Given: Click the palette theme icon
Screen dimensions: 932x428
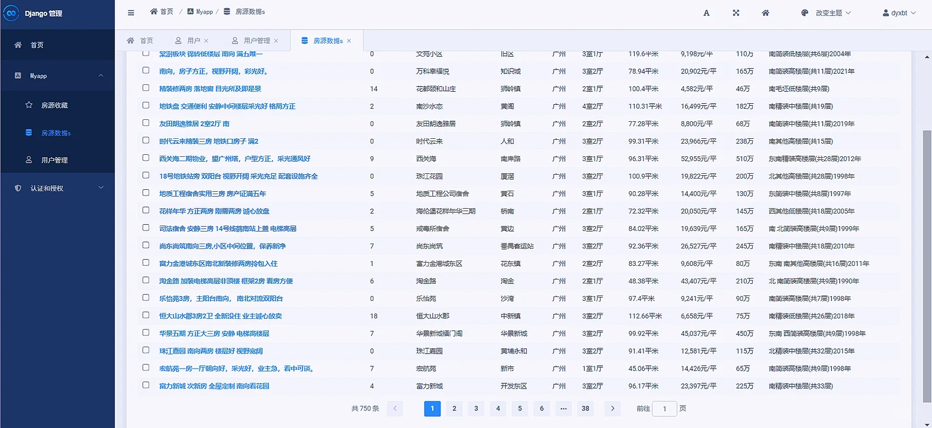Looking at the screenshot, I should pos(805,13).
